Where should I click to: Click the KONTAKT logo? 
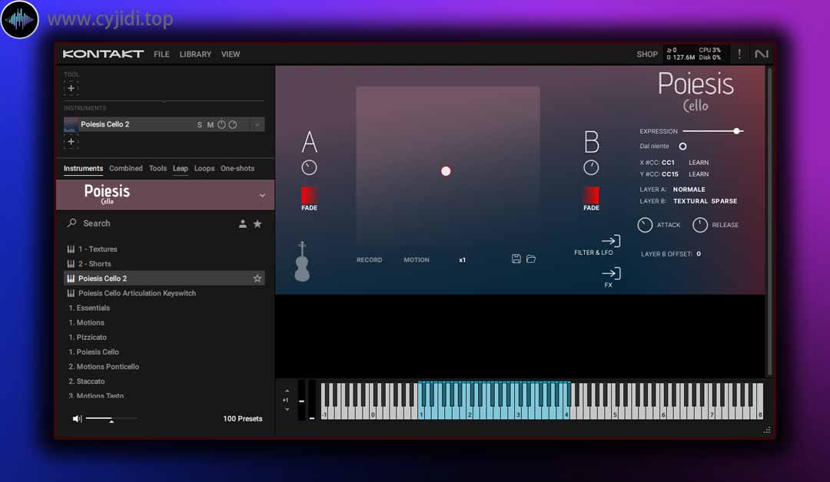click(103, 54)
